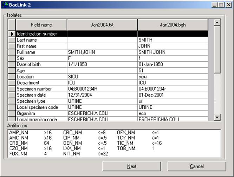Click the AMP_NM antibiotic entry
Viewport: 234px width, 177px height.
coord(19,133)
